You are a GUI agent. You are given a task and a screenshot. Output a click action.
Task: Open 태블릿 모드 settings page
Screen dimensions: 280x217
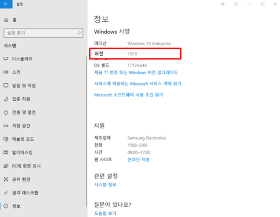23,139
